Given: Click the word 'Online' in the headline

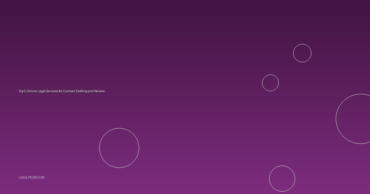Looking at the screenshot, I should tap(32, 91).
